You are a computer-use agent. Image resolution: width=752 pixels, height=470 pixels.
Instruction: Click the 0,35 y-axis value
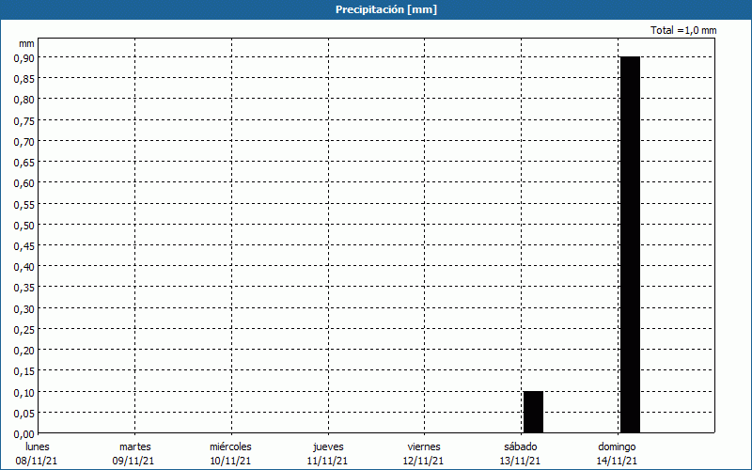tap(24, 288)
